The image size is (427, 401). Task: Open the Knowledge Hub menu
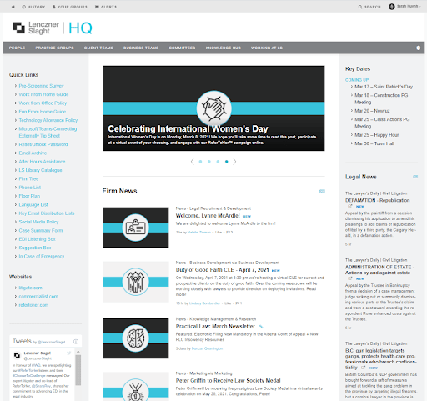pyautogui.click(x=224, y=48)
